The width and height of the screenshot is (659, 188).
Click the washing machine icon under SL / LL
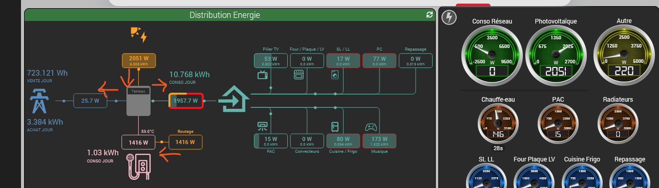pos(335,75)
